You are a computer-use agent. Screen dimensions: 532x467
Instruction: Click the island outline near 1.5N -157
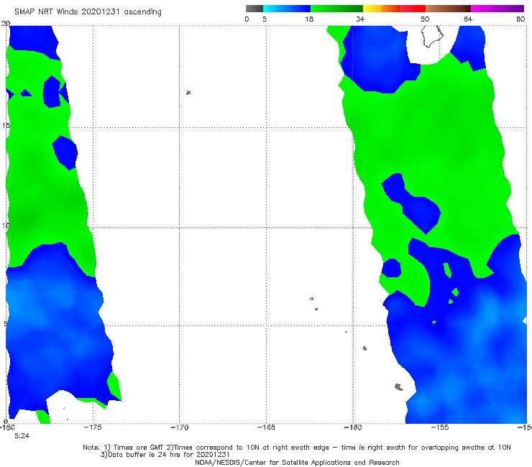tap(399, 387)
